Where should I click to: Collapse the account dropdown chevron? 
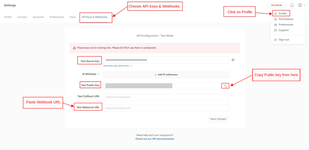coord(305,5)
